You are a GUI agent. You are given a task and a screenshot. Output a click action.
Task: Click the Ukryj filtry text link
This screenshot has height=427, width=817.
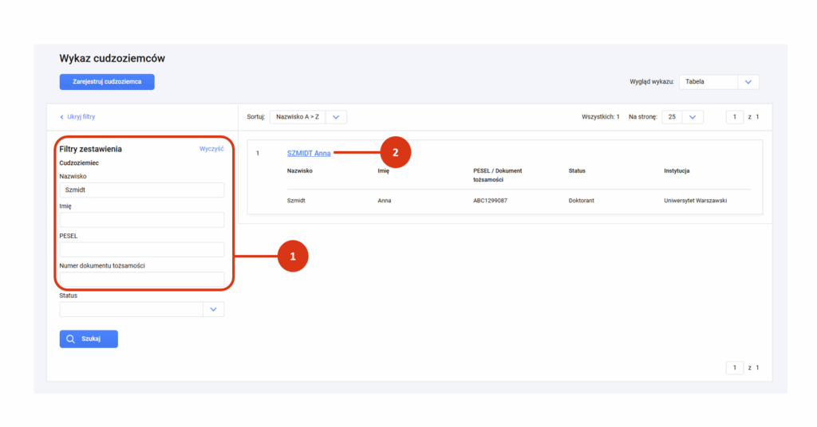coord(81,117)
